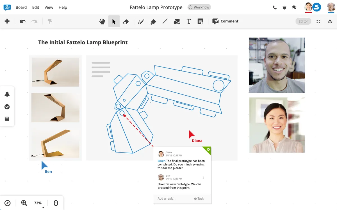This screenshot has height=210, width=337.
Task: Click the plus add button
Action: pyautogui.click(x=7, y=21)
